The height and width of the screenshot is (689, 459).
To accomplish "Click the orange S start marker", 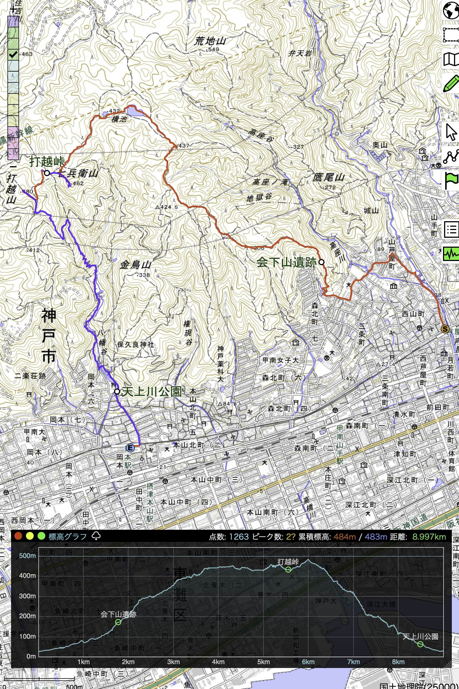I will pos(445,329).
